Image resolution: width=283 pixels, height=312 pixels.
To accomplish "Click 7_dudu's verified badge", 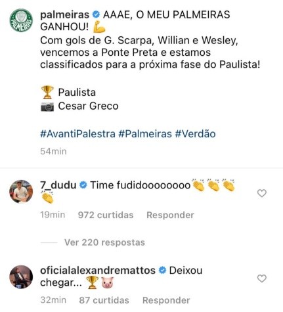I will click(83, 185).
